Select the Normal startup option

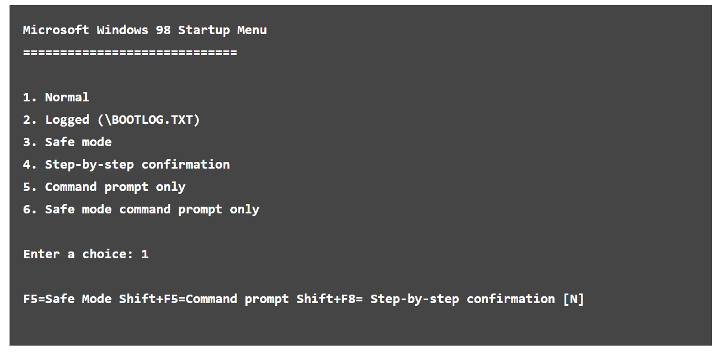(67, 97)
